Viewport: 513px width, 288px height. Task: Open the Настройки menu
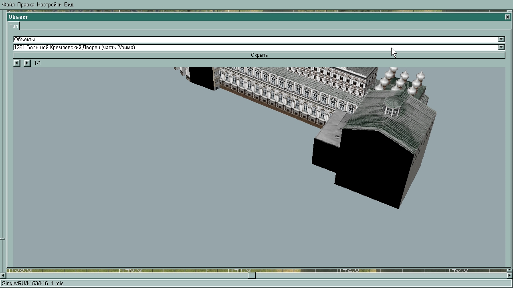click(x=49, y=4)
